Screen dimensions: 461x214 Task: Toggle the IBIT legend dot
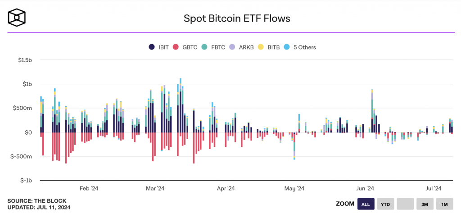point(152,47)
